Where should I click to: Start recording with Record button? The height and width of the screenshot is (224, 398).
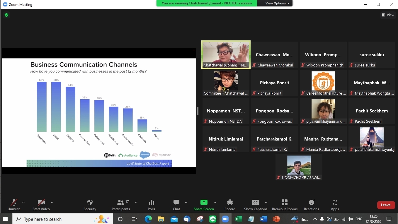pyautogui.click(x=230, y=205)
